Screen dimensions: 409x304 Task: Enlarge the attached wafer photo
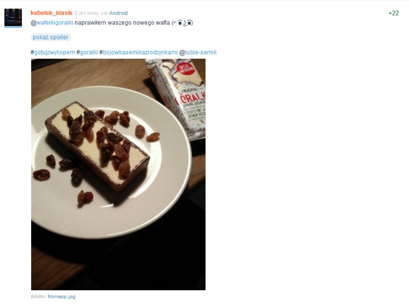pyautogui.click(x=118, y=174)
